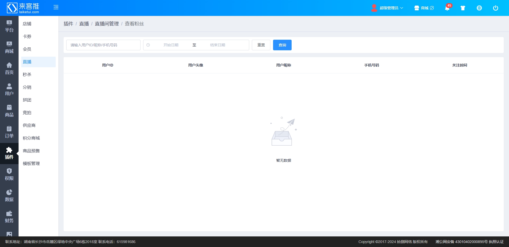Viewport: 509px width, 247px height.
Task: Open the 结束日期 end date picker
Action: (x=217, y=45)
